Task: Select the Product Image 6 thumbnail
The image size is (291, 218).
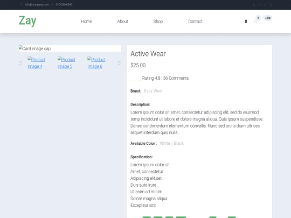Action: [96, 63]
